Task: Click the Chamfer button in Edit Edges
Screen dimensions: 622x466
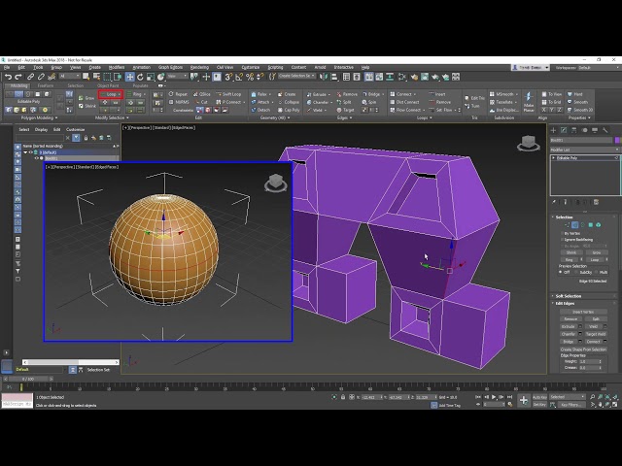Action: 568,334
